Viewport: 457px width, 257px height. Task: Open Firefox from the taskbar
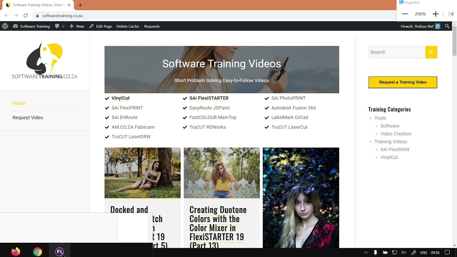tap(16, 252)
